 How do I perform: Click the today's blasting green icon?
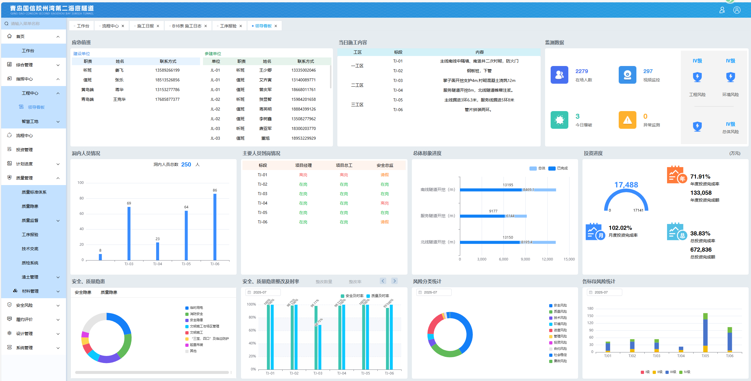tap(559, 120)
